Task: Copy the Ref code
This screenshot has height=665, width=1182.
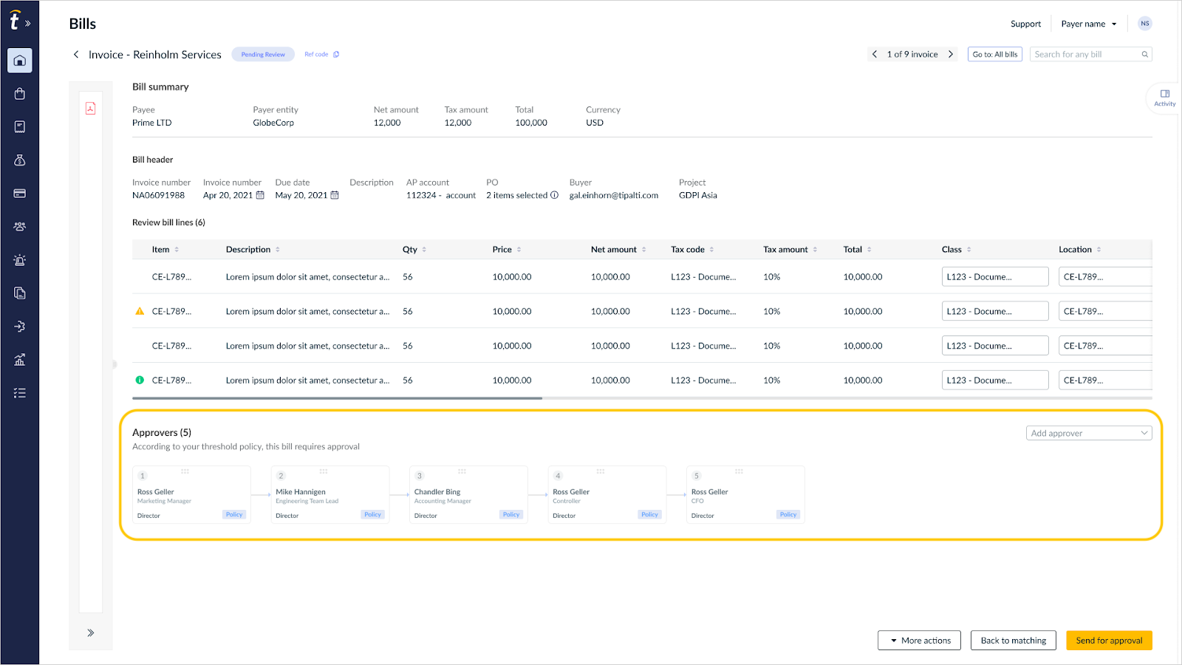Action: [x=336, y=55]
